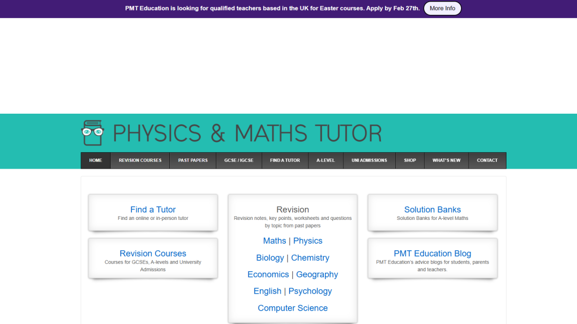Image resolution: width=577 pixels, height=324 pixels.
Task: Visit the PMT Education Blog link
Action: pyautogui.click(x=432, y=254)
